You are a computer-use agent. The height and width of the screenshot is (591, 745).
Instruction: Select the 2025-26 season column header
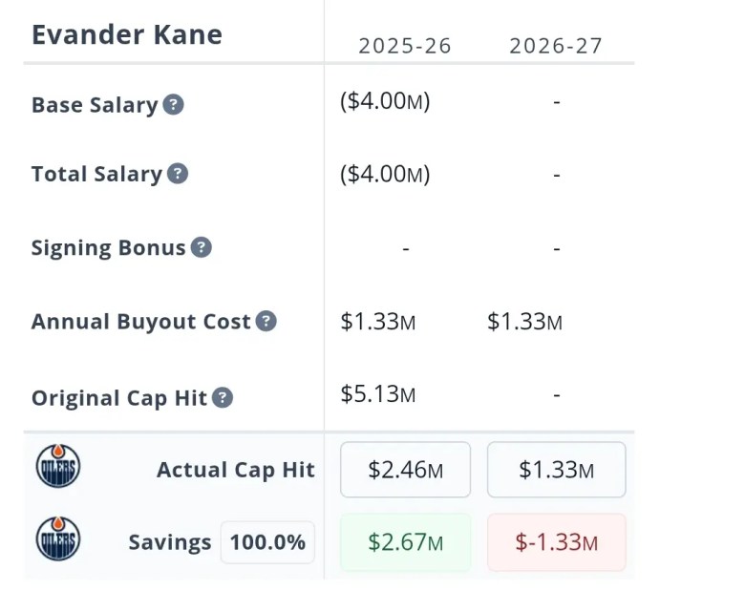coord(405,46)
